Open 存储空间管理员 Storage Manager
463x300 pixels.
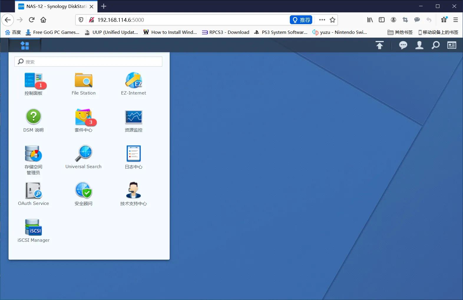pos(34,160)
